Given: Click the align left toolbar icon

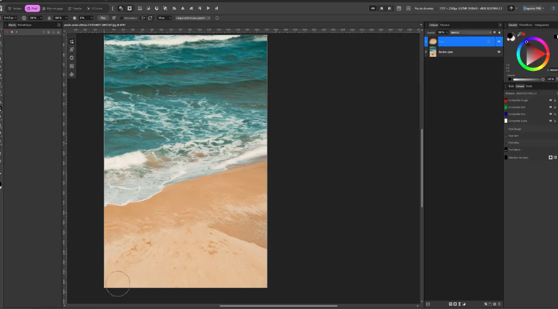Looking at the screenshot, I should coord(174,8).
